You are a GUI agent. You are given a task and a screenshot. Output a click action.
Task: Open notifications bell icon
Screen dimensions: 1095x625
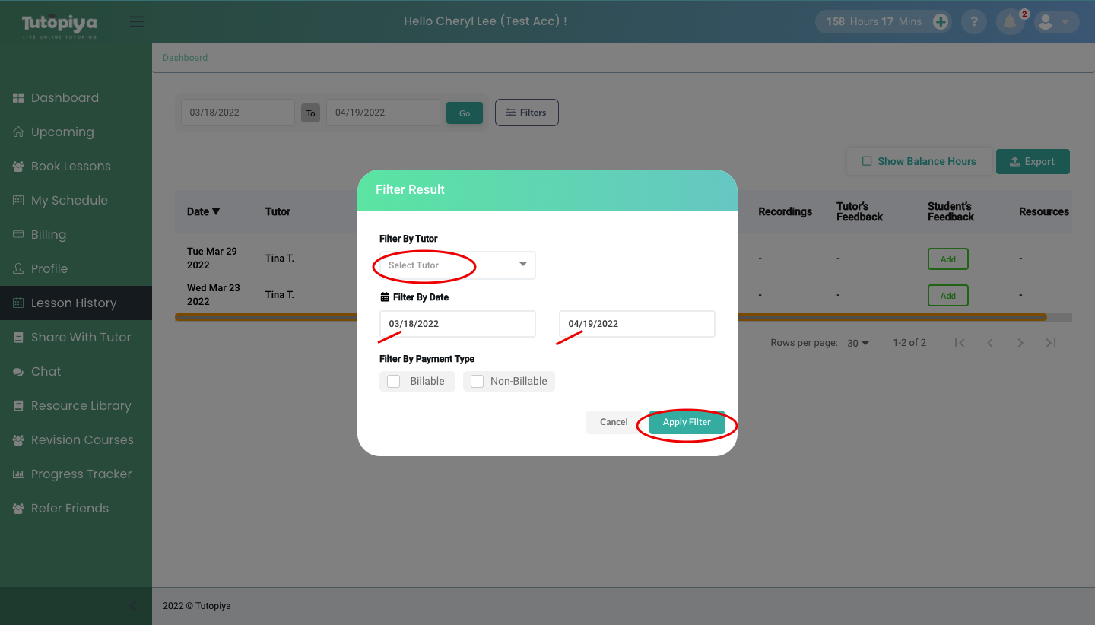(1010, 22)
